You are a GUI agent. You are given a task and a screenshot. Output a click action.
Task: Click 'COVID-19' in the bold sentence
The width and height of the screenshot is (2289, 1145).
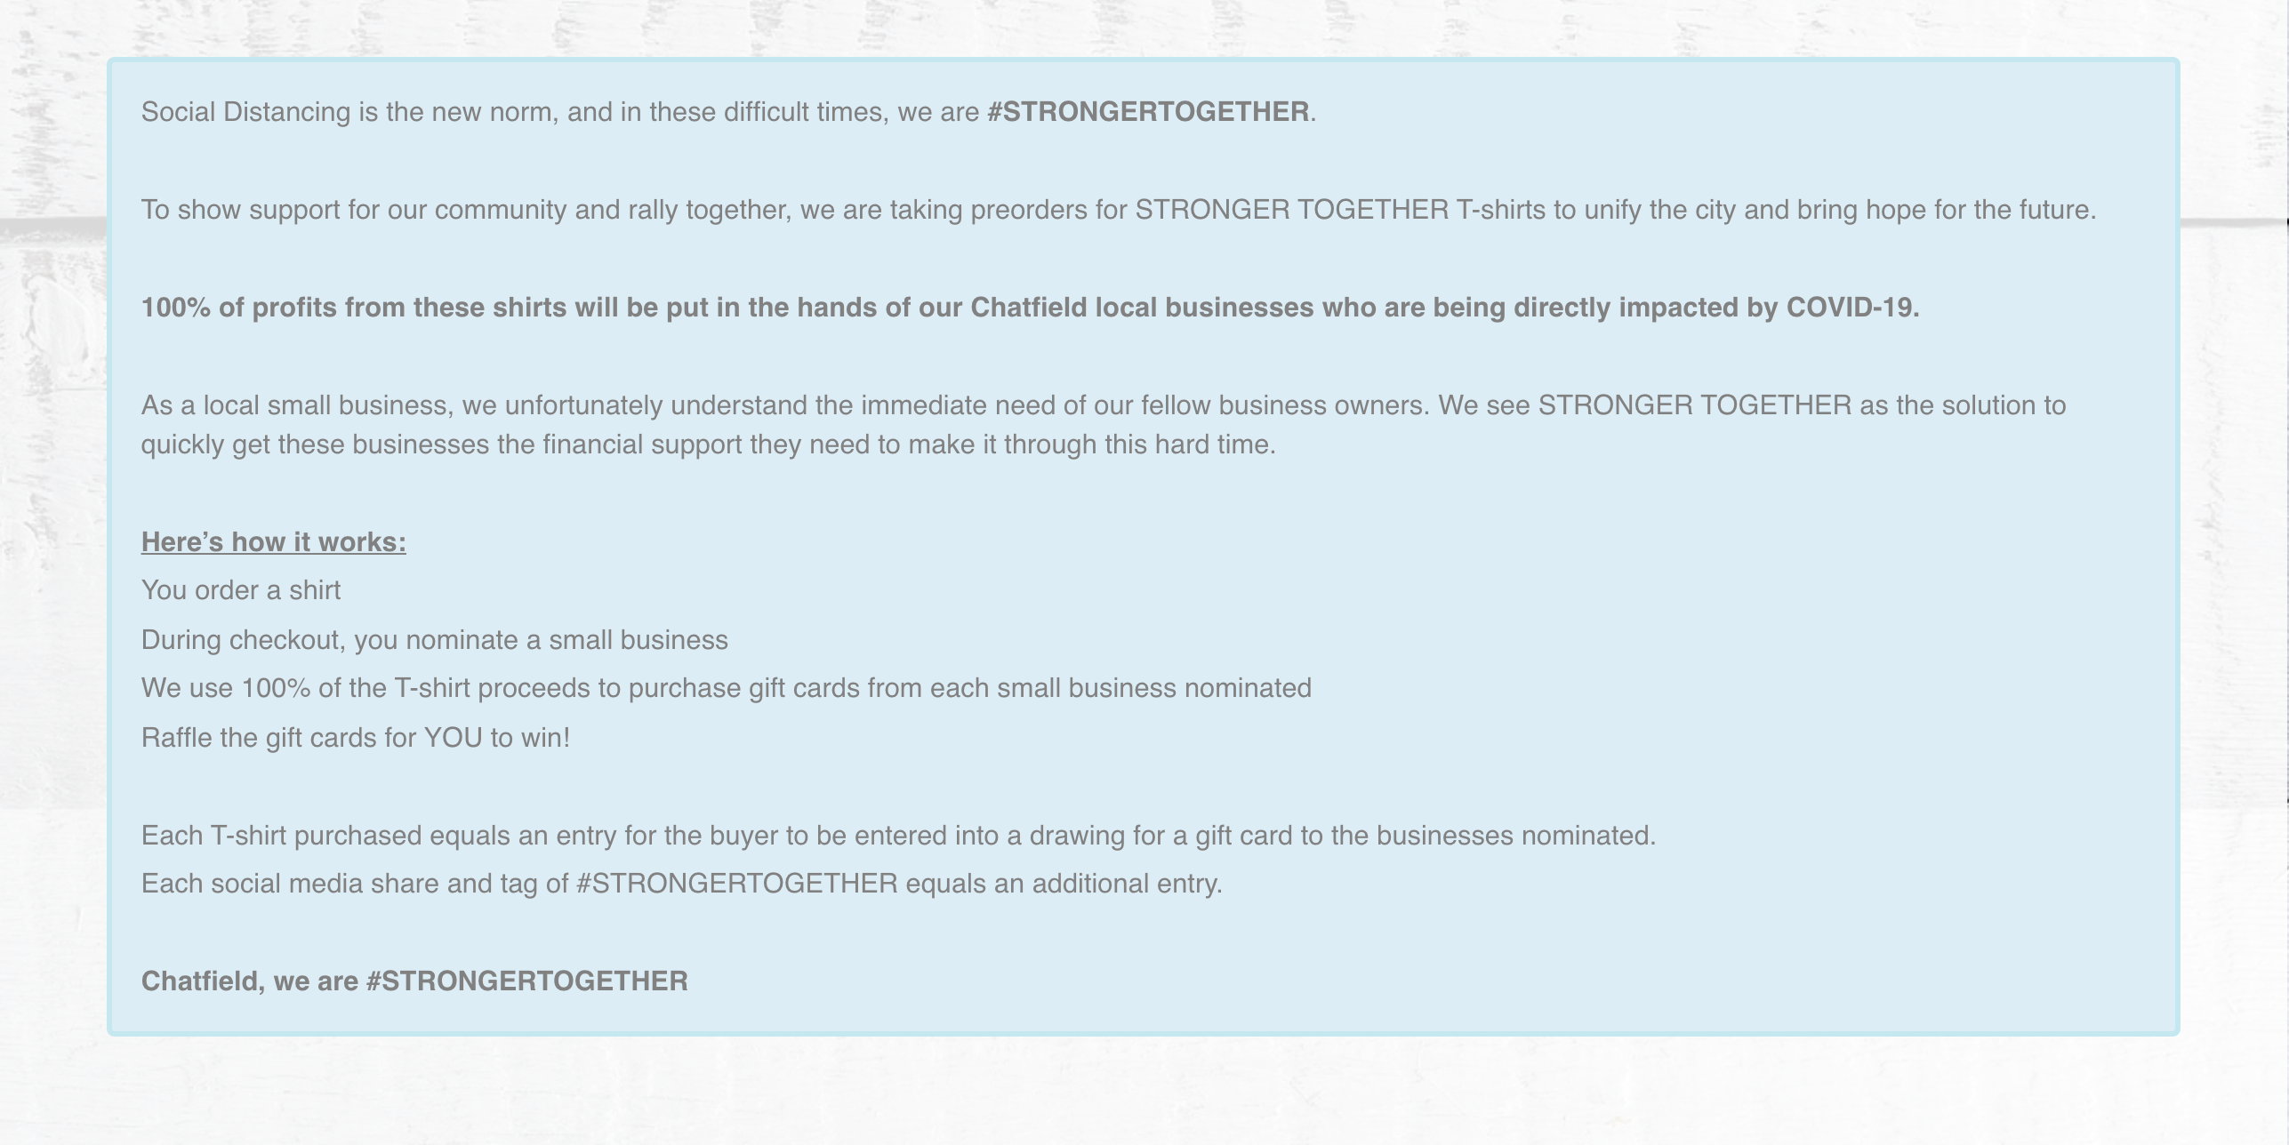point(1852,308)
